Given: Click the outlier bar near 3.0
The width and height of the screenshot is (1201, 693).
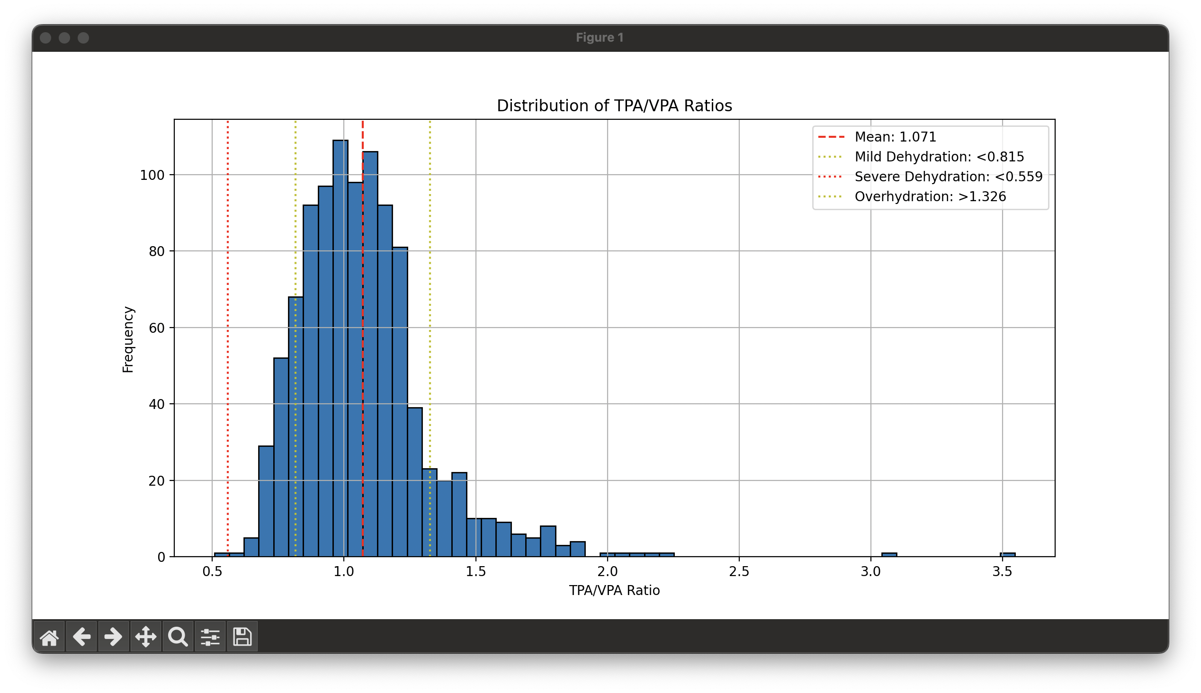Looking at the screenshot, I should click(x=889, y=555).
